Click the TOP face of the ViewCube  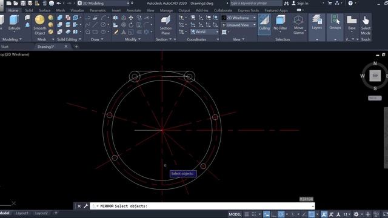tap(375, 76)
